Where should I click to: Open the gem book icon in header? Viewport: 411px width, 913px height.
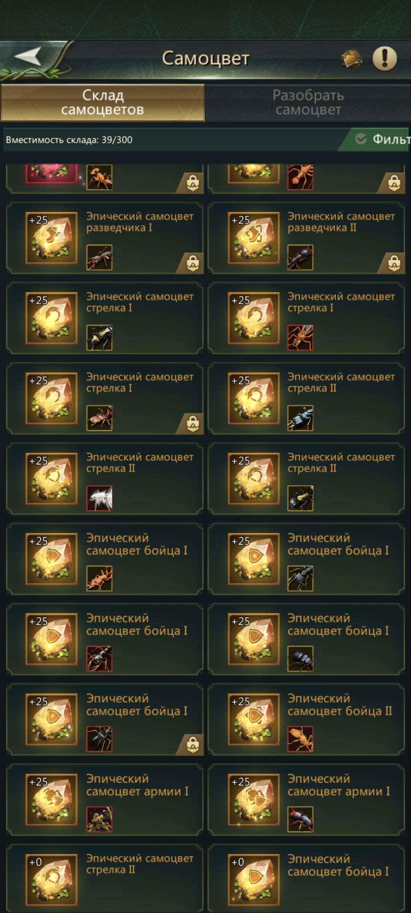[x=351, y=59]
